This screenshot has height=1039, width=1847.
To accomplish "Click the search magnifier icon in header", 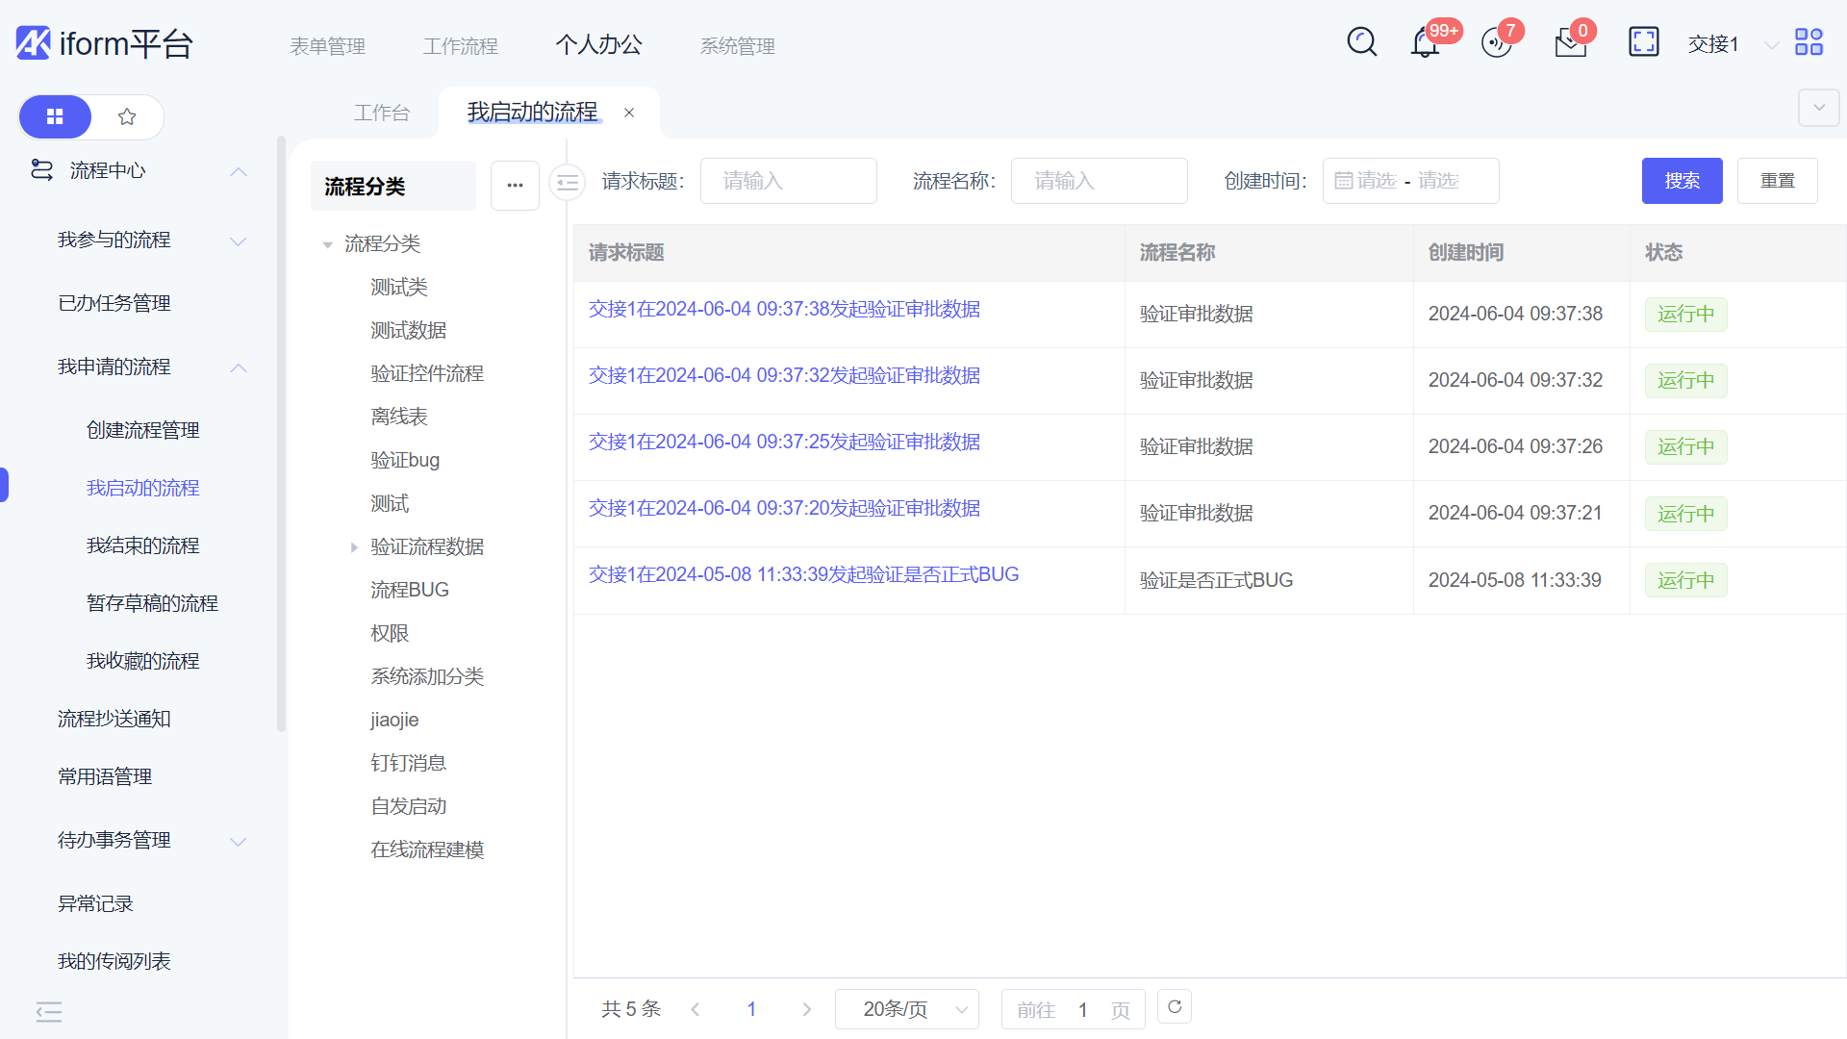I will (1361, 42).
